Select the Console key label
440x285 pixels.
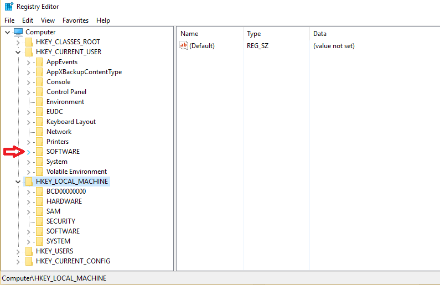click(58, 82)
